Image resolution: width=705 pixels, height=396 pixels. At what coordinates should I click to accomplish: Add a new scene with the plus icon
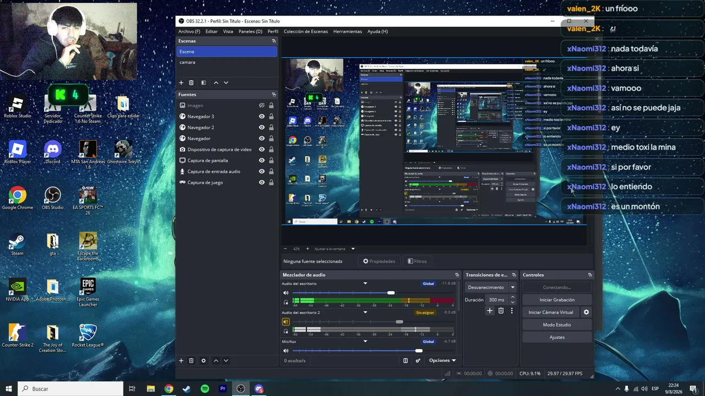coord(181,82)
